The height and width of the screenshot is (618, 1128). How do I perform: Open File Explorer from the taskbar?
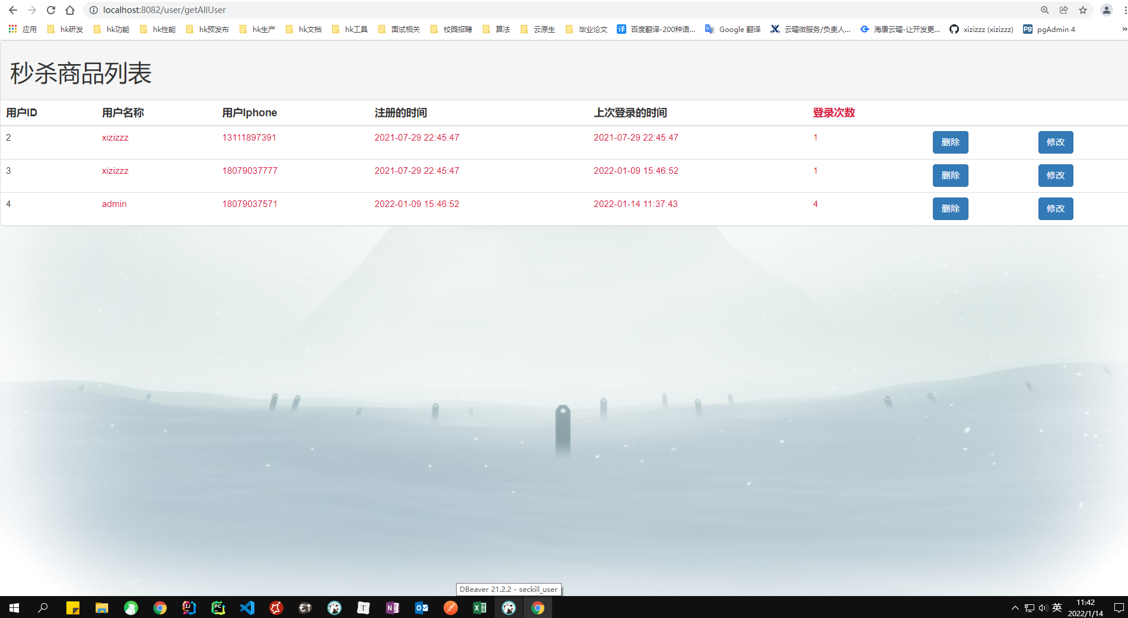point(102,608)
